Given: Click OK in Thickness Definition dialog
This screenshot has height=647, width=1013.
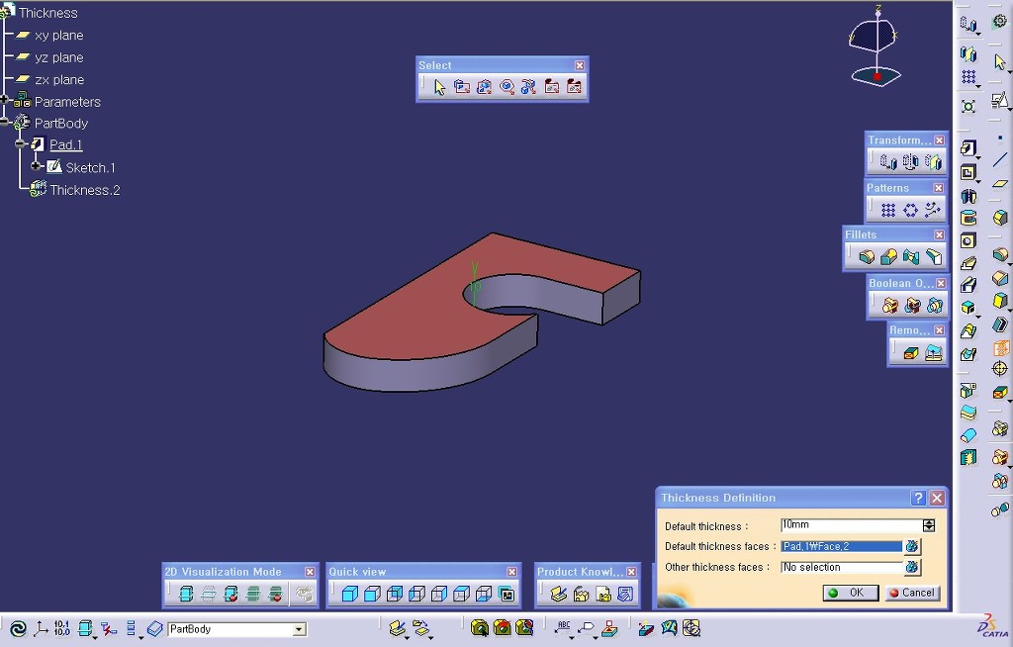Looking at the screenshot, I should [x=847, y=593].
